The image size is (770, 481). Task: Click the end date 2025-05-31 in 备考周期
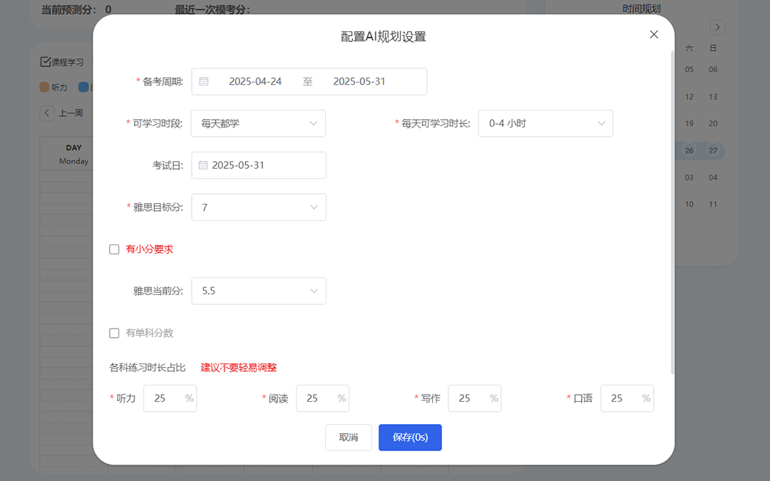(359, 81)
